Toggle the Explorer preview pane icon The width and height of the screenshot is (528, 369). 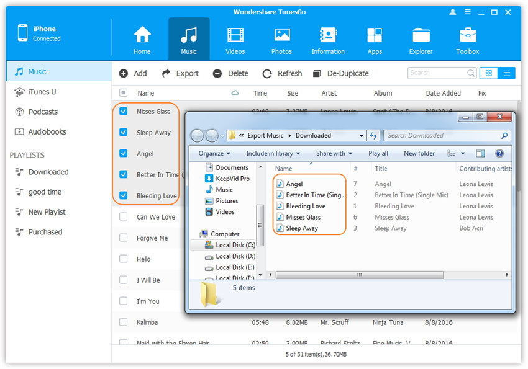click(481, 154)
